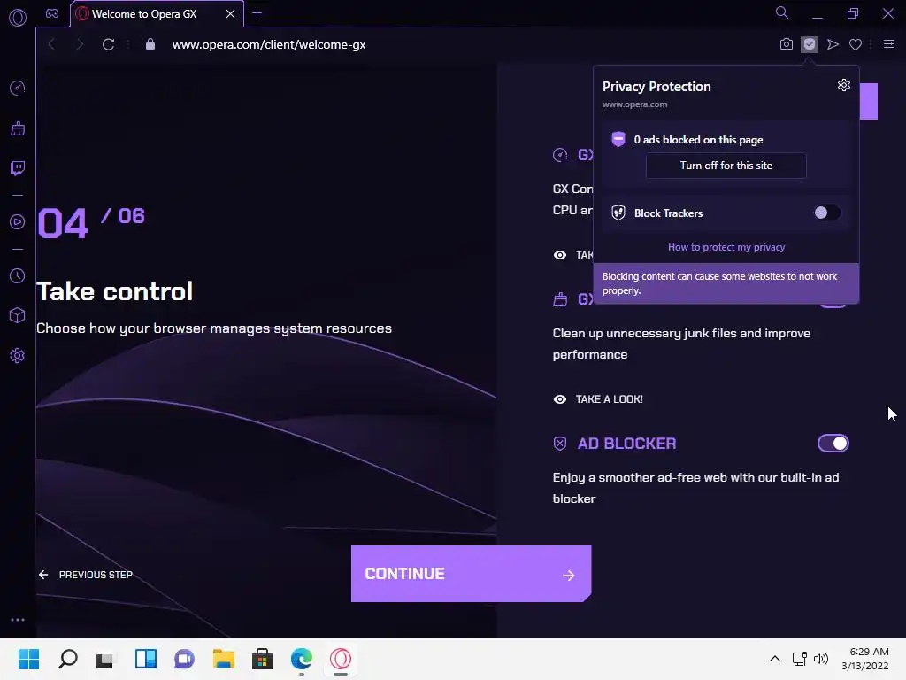Open volume control in system tray
Image resolution: width=906 pixels, height=680 pixels.
[821, 659]
